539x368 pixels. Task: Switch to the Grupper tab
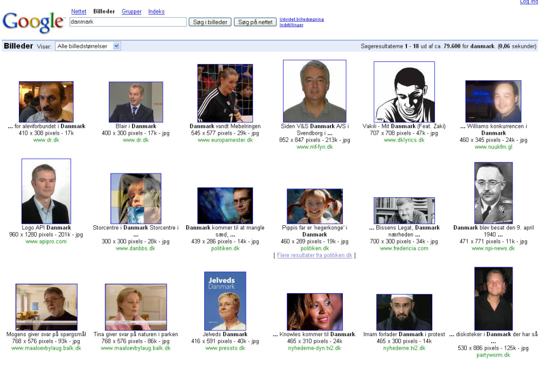[x=132, y=11]
